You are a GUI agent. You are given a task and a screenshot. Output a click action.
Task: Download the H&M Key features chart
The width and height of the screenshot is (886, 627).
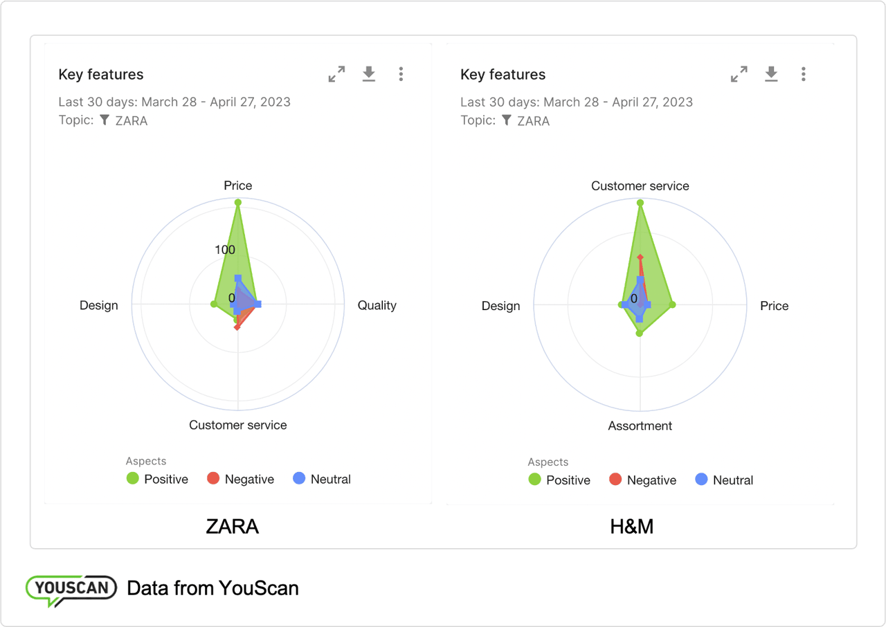[771, 74]
